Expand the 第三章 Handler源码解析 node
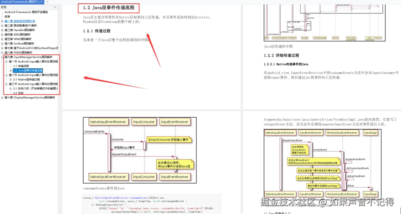This screenshot has height=214, width=401. click(x=2, y=30)
